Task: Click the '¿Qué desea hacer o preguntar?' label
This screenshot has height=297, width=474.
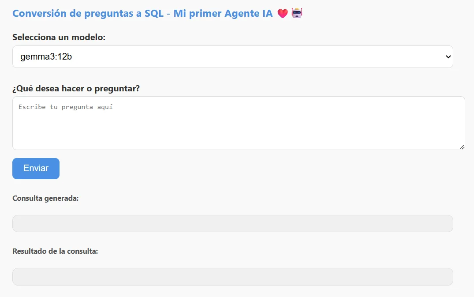Action: pyautogui.click(x=76, y=88)
